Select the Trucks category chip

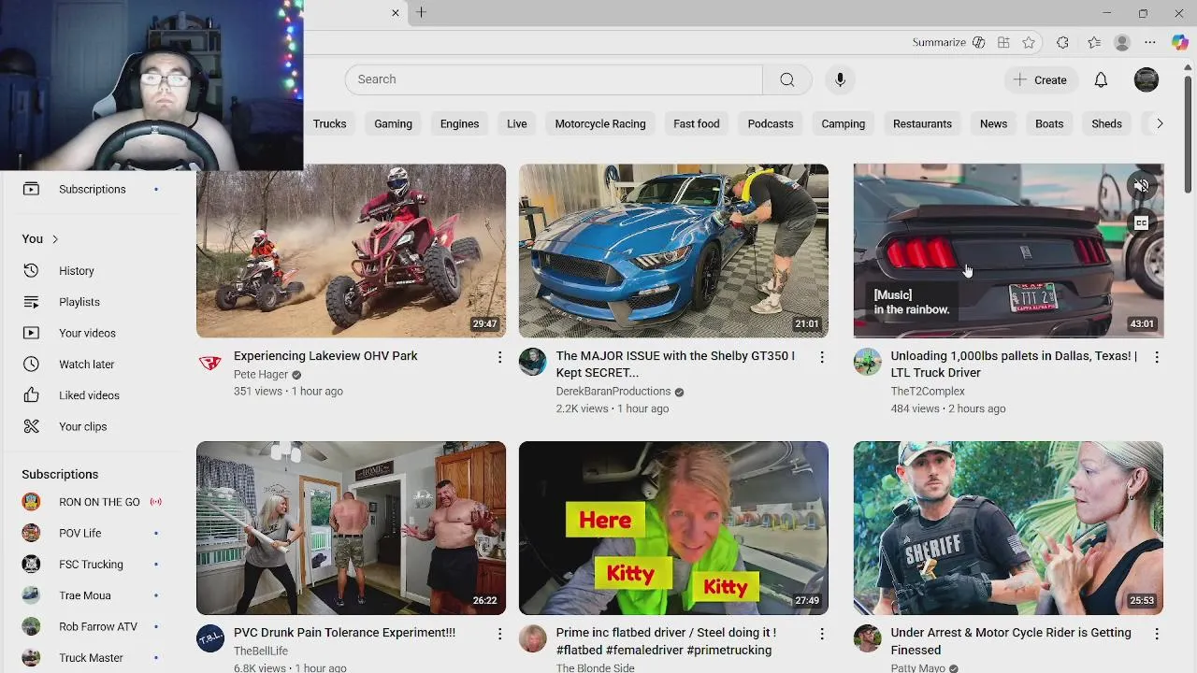tap(329, 123)
